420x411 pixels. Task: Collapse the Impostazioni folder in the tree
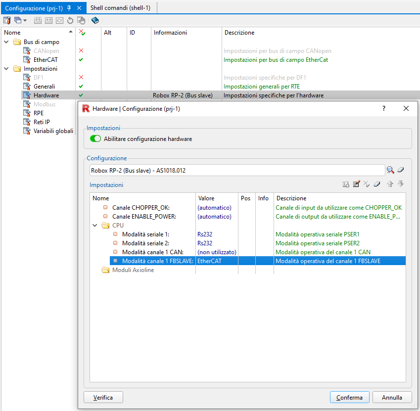click(x=6, y=69)
